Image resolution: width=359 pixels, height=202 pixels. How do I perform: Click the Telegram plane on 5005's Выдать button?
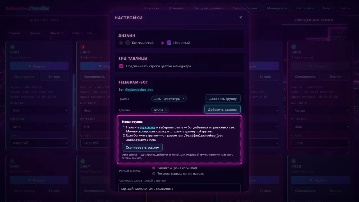click(x=311, y=66)
